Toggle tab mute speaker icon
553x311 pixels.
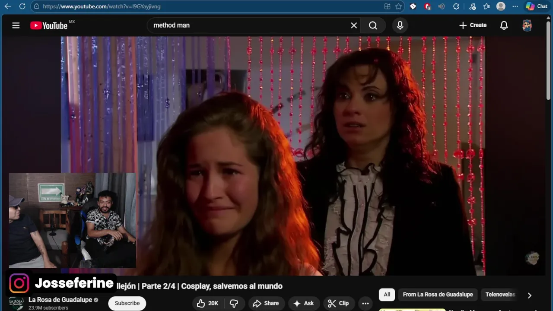click(442, 6)
